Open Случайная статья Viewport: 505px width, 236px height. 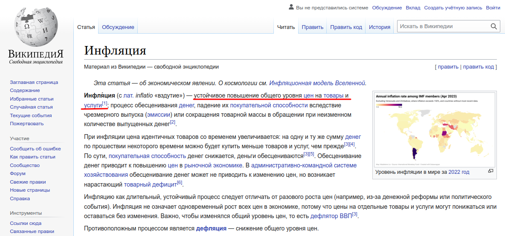pos(31,107)
